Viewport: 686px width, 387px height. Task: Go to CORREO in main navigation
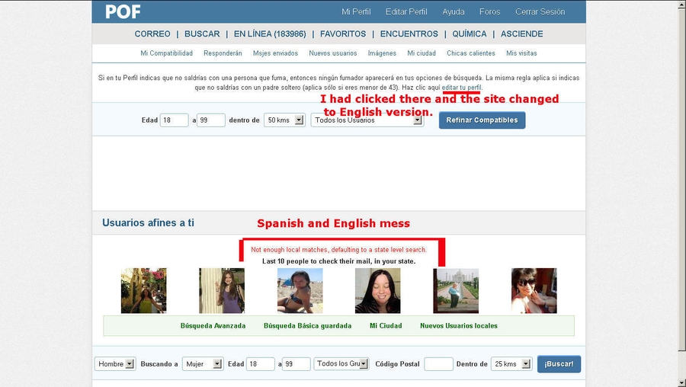(x=152, y=34)
